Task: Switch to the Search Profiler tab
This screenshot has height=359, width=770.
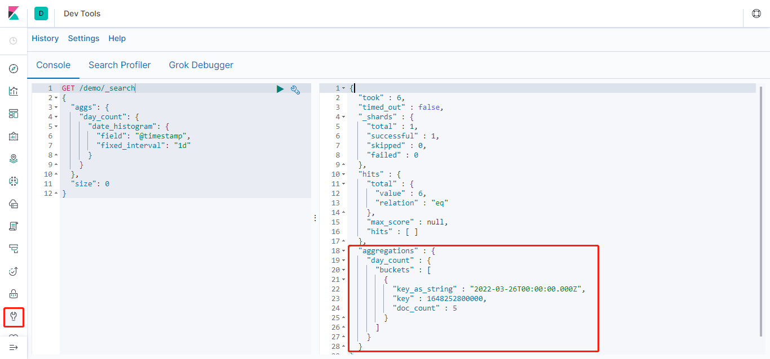Action: click(x=120, y=65)
